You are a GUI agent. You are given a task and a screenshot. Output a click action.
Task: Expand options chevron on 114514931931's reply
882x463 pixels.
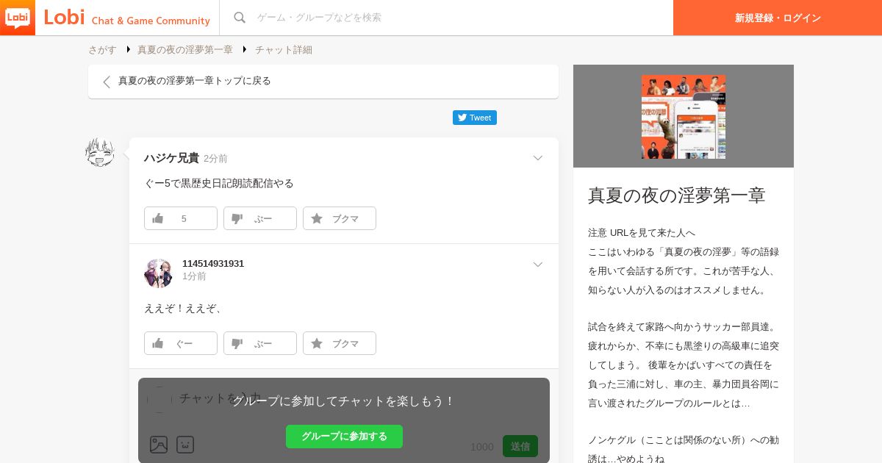tap(538, 265)
